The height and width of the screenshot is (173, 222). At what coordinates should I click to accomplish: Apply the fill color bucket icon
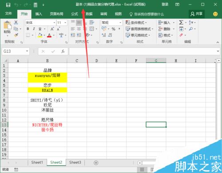(40, 35)
